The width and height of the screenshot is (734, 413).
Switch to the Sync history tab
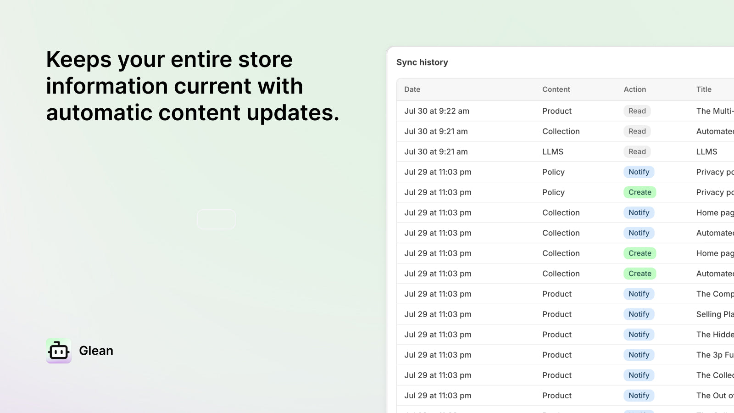click(x=422, y=62)
